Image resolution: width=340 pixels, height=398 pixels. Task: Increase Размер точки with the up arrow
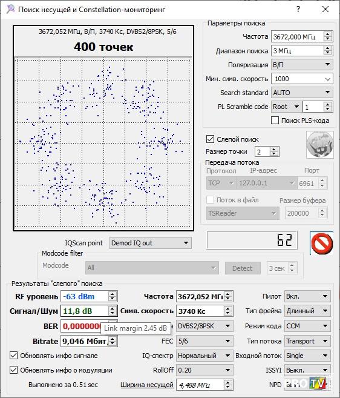pyautogui.click(x=274, y=150)
